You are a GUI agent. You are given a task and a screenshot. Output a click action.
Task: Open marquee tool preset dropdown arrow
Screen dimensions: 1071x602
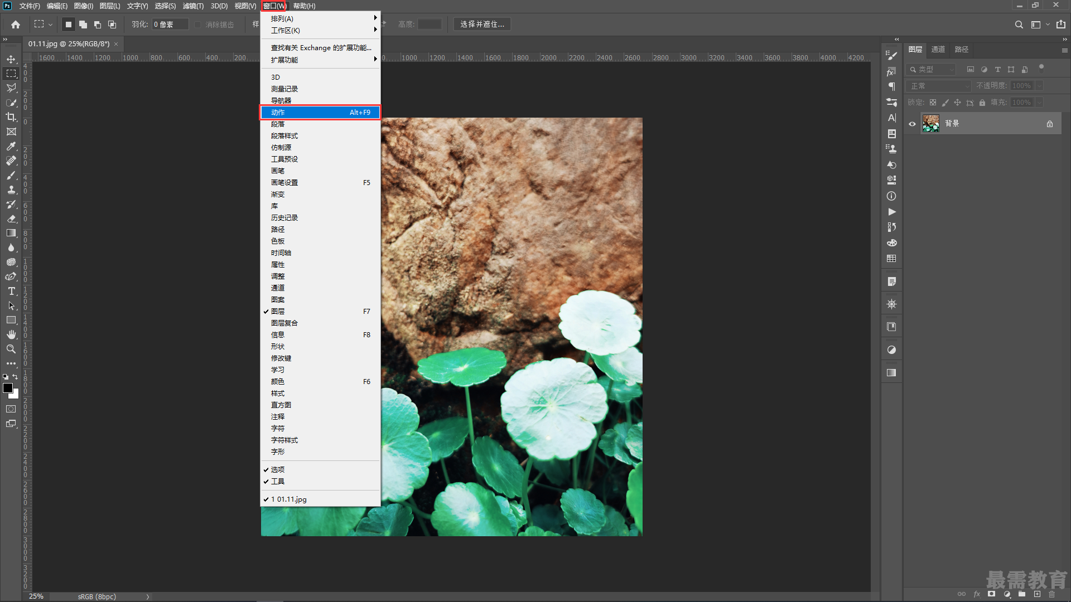pos(50,25)
